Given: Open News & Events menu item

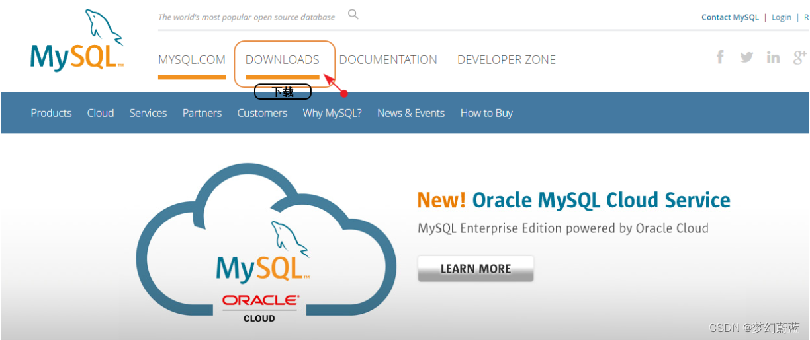Looking at the screenshot, I should 411,113.
